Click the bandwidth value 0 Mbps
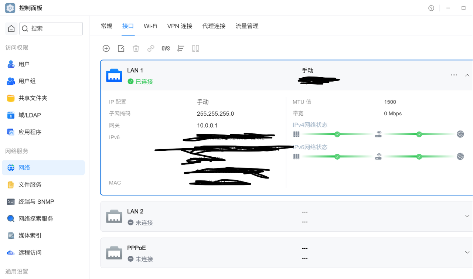Screen dimensions: 473x279 point(393,113)
